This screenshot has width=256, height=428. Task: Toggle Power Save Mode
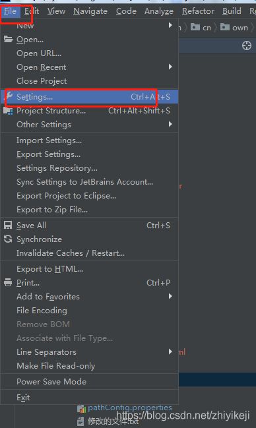(x=89, y=382)
